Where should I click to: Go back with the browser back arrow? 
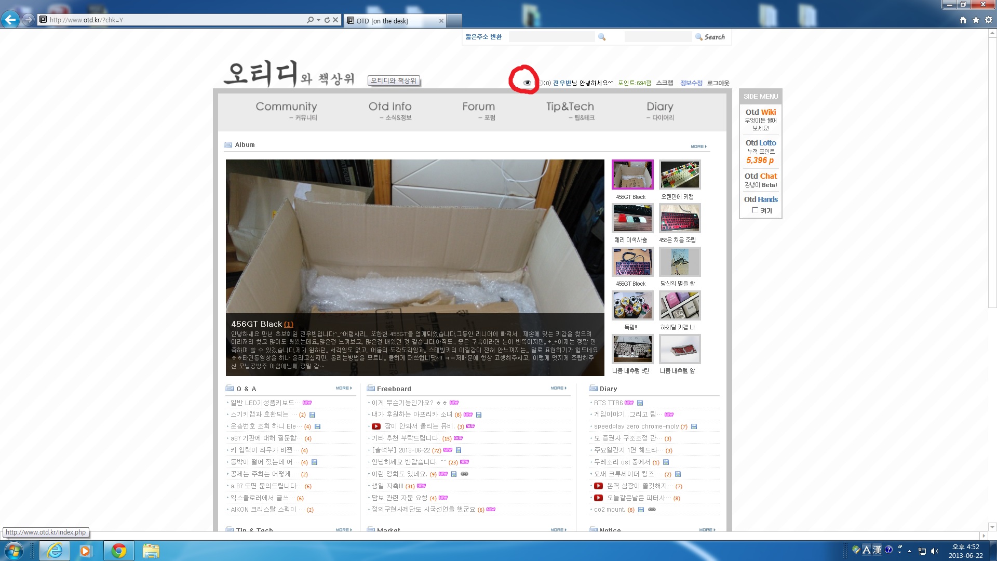click(10, 20)
